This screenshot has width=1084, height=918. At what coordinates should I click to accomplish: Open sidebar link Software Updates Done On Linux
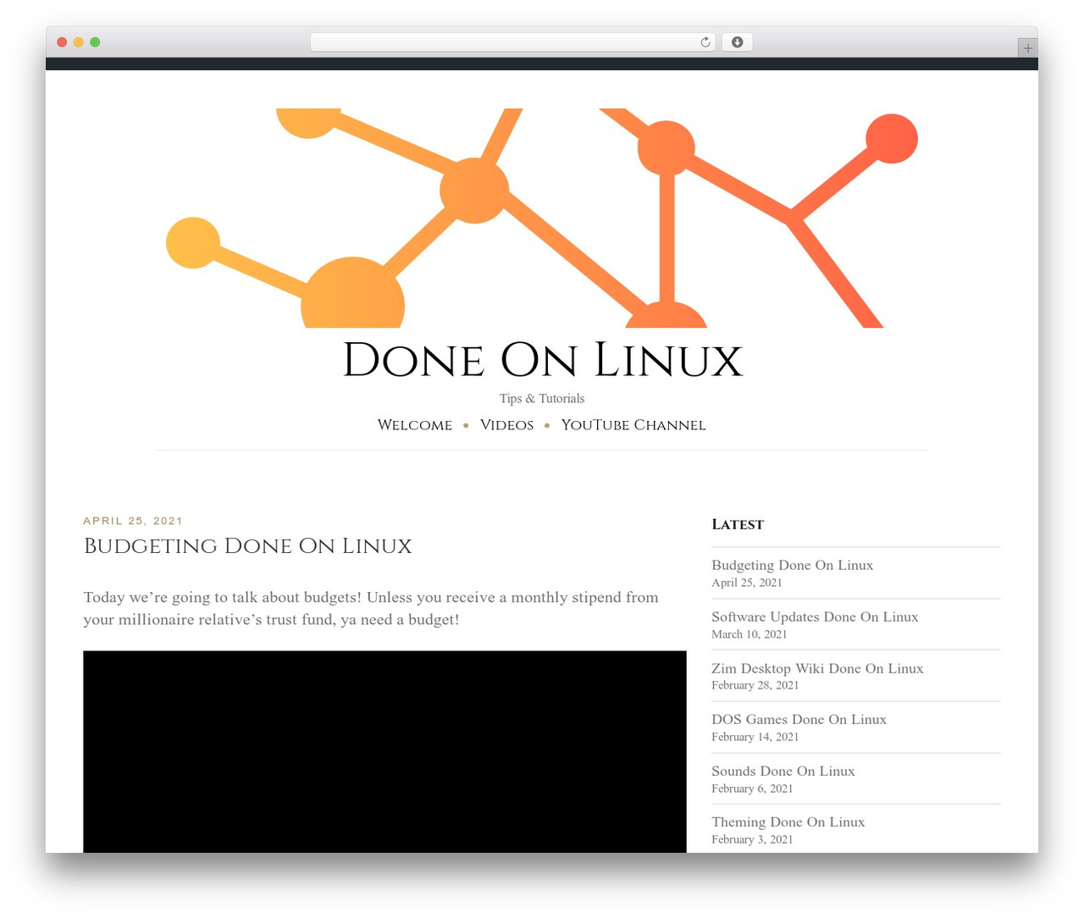tap(815, 617)
